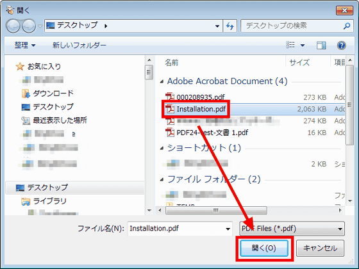Screen dimensions: 359x269
Task: Click the 開く(O) button
Action: [x=264, y=249]
